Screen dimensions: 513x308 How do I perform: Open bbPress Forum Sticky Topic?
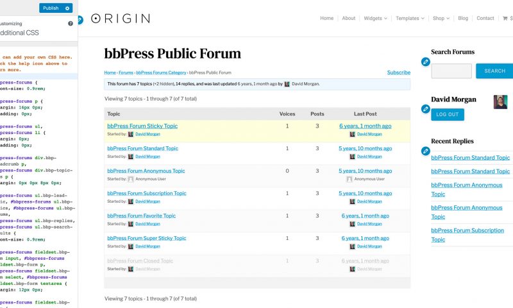click(x=142, y=126)
